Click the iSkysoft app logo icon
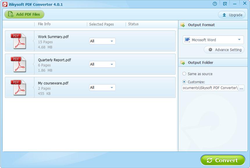 pyautogui.click(x=5, y=4)
